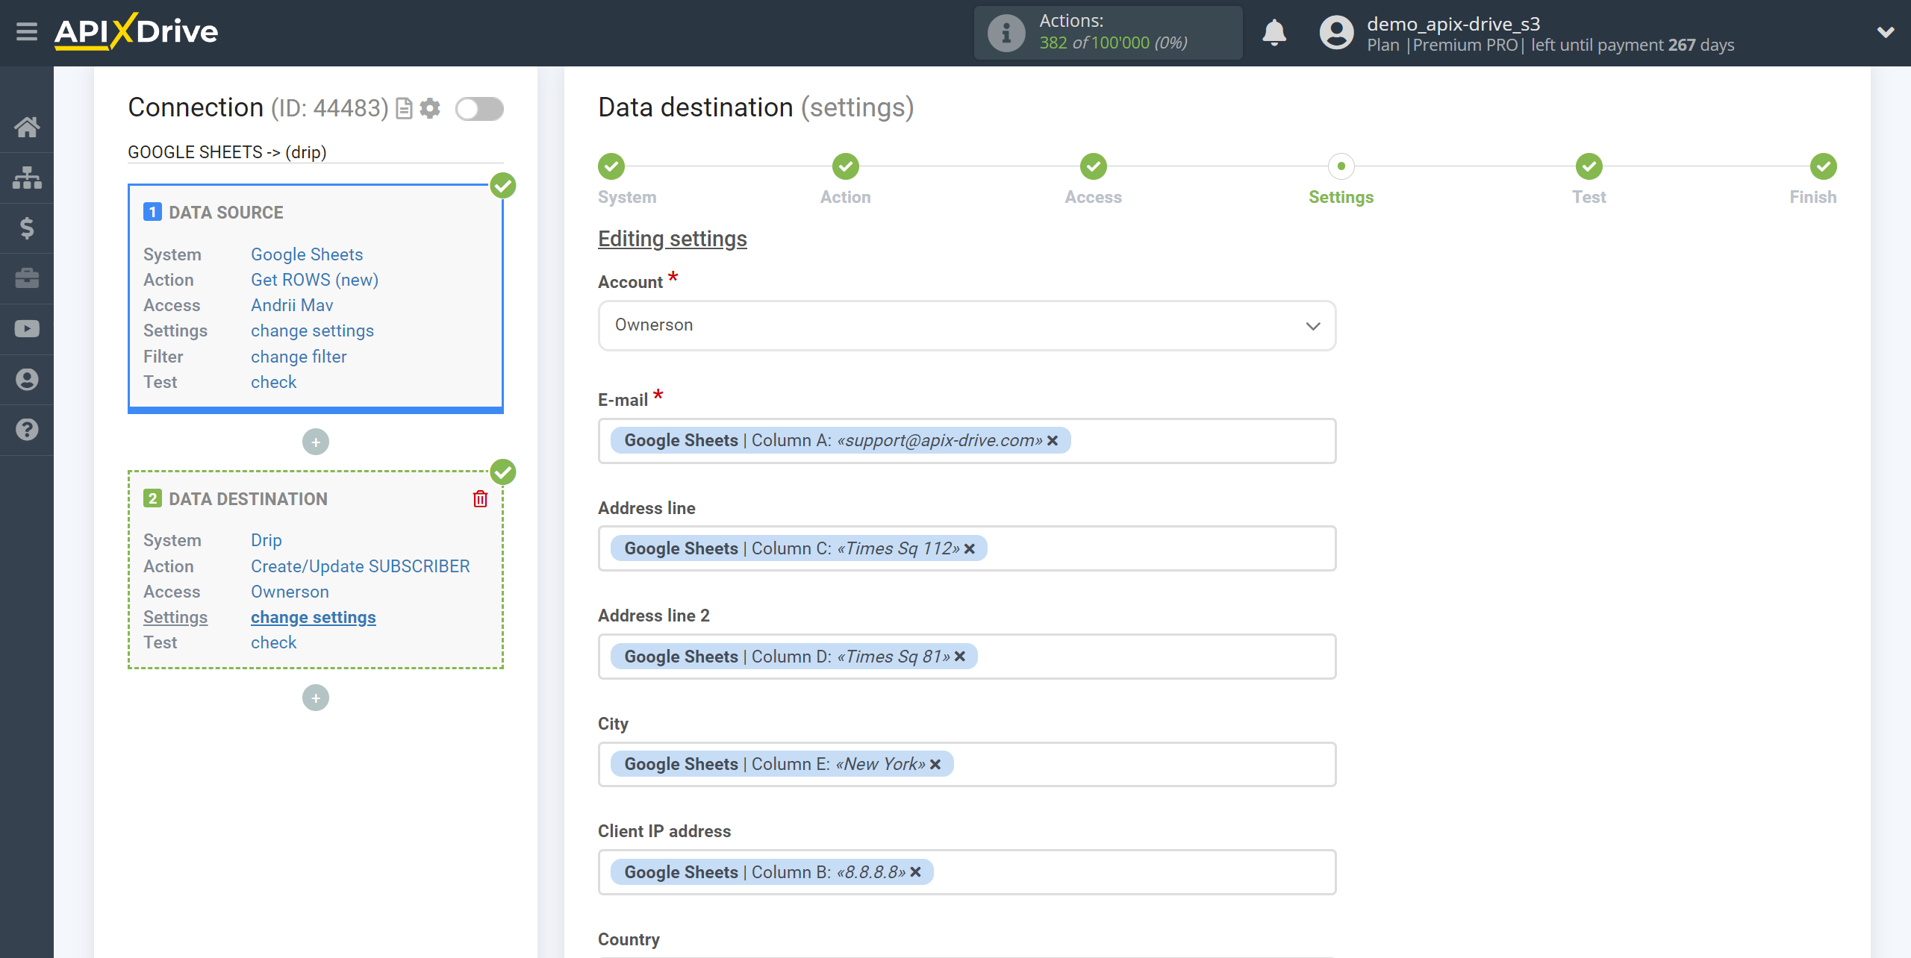Screen dimensions: 1911x958
Task: Open profile icon in sidebar
Action: click(27, 379)
